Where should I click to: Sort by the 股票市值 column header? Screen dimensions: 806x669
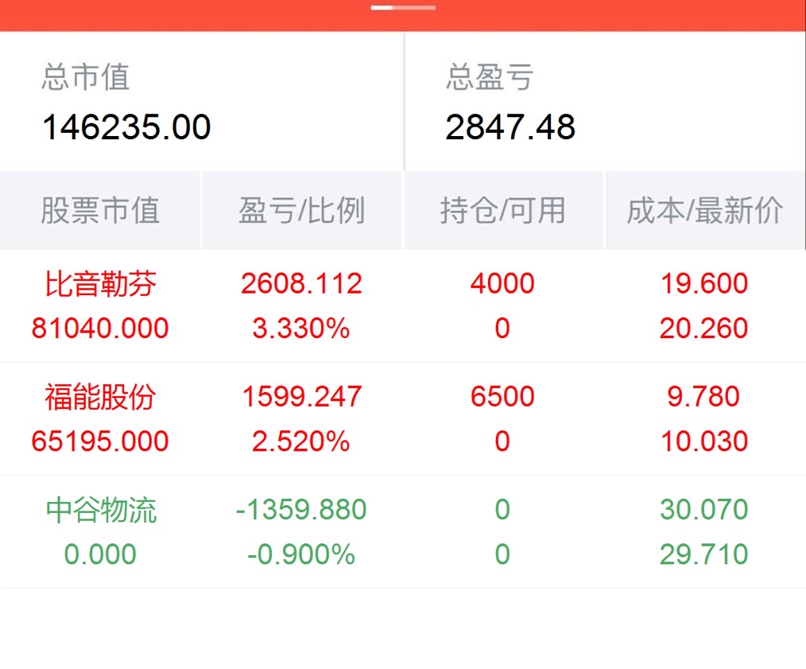click(100, 211)
